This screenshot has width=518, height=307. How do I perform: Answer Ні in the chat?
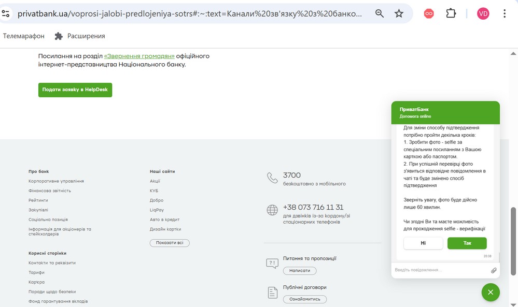423,243
